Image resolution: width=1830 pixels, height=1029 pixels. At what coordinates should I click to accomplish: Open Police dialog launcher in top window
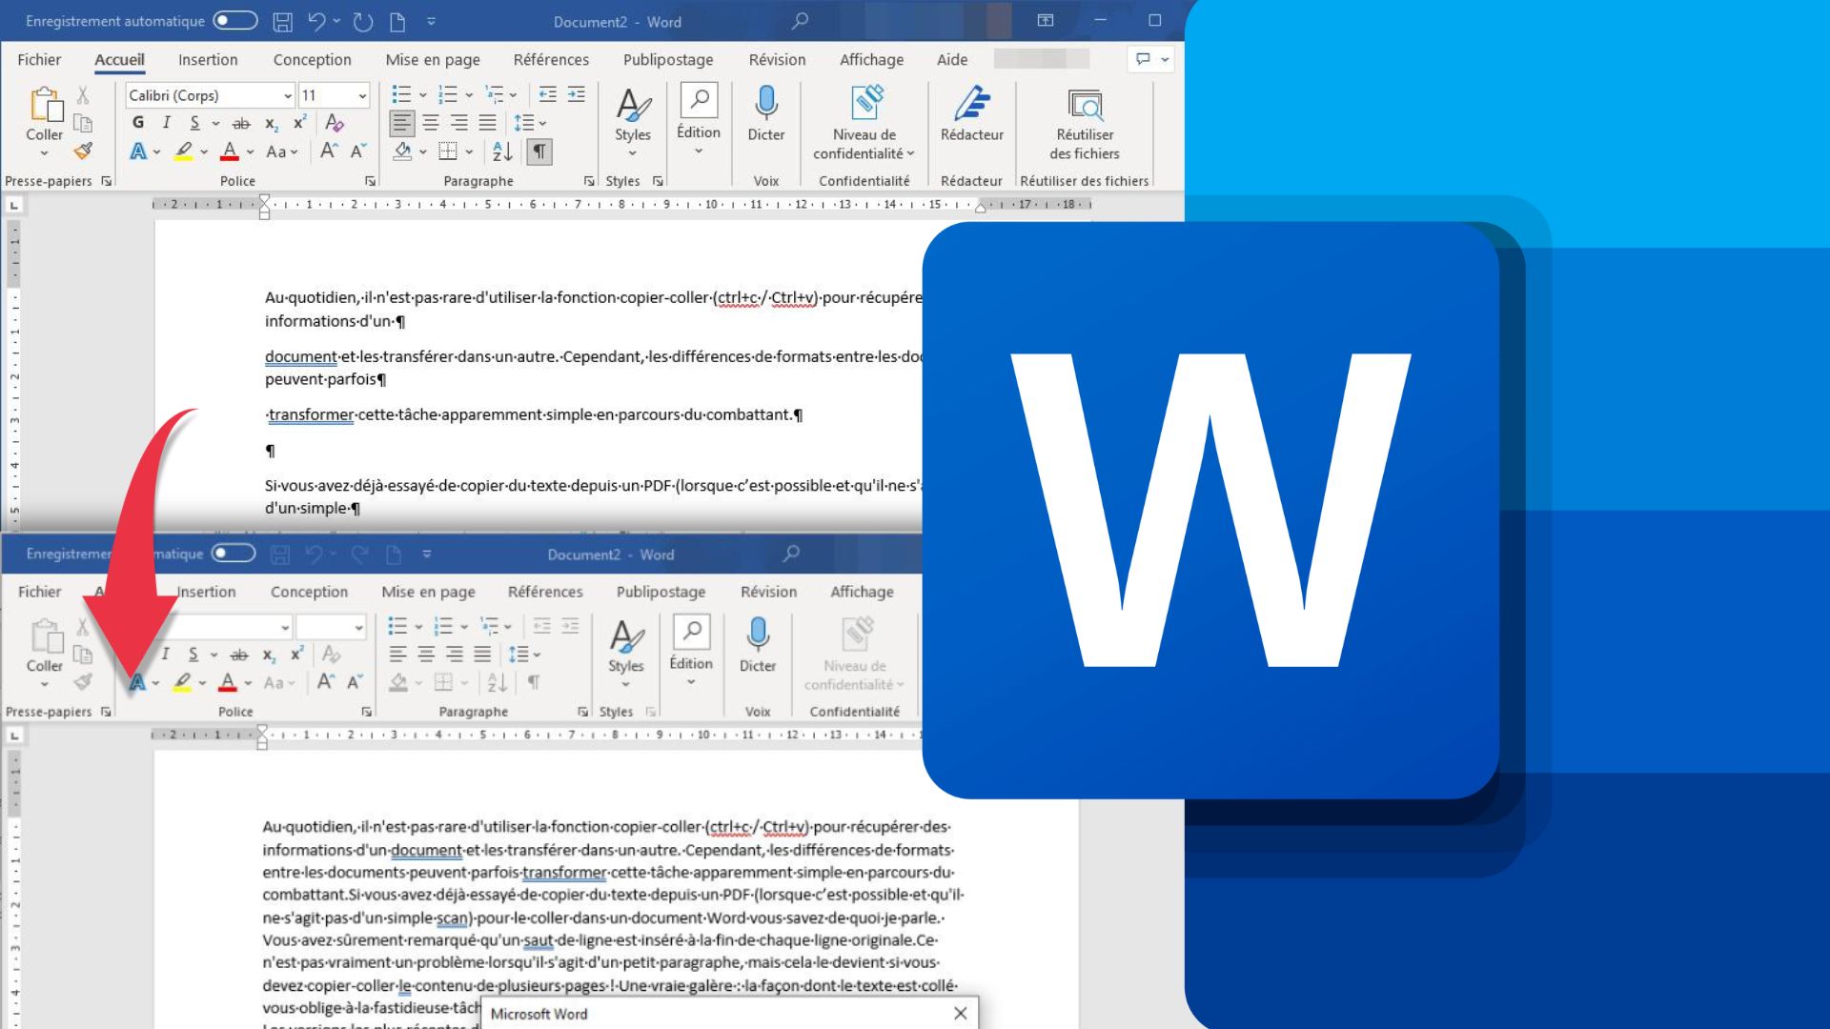point(370,181)
